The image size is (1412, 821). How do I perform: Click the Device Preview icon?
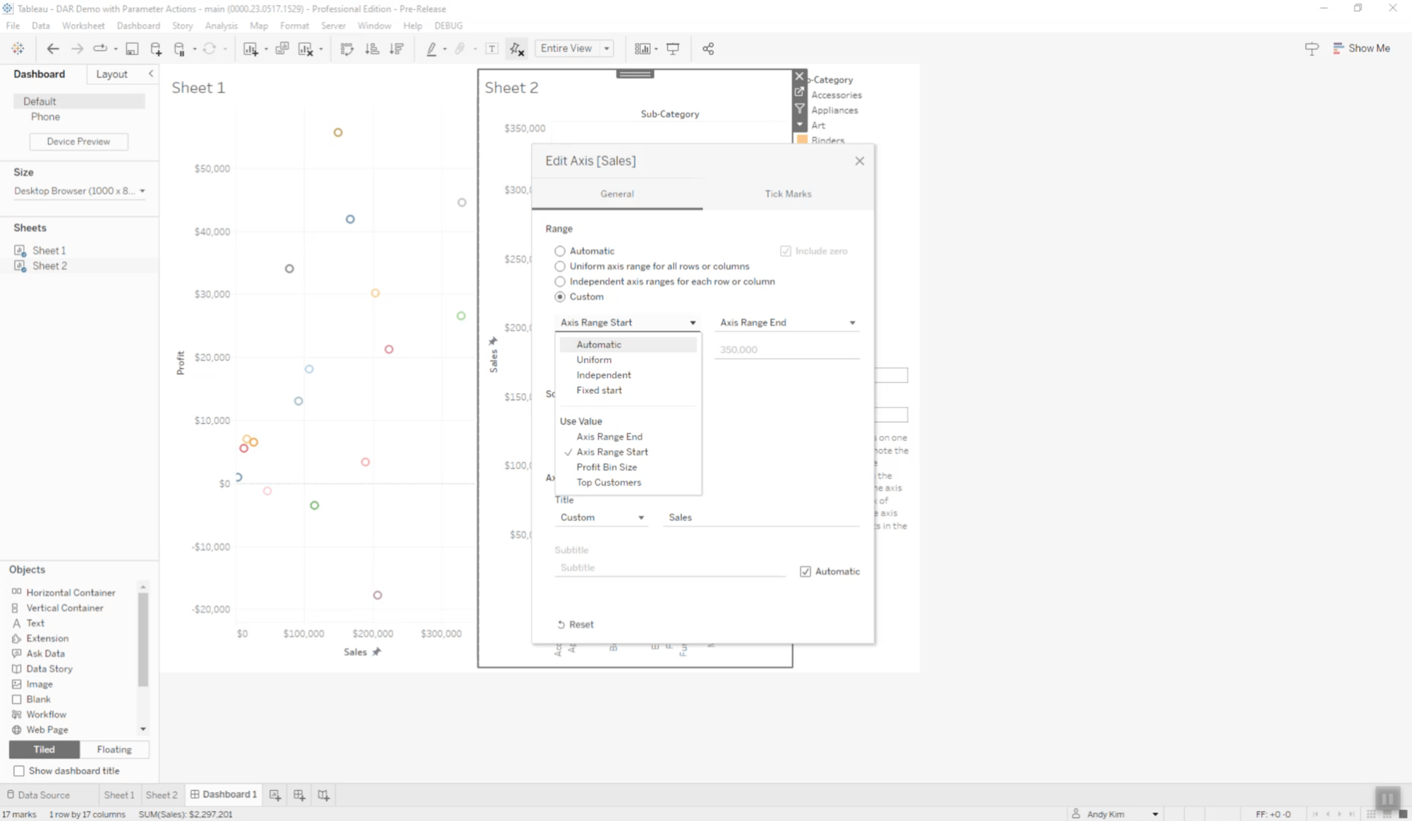78,140
